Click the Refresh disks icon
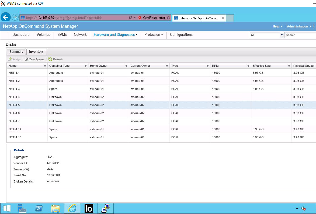 [50, 59]
